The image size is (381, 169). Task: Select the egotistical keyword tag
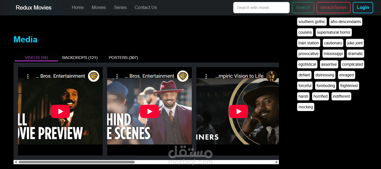point(307,64)
